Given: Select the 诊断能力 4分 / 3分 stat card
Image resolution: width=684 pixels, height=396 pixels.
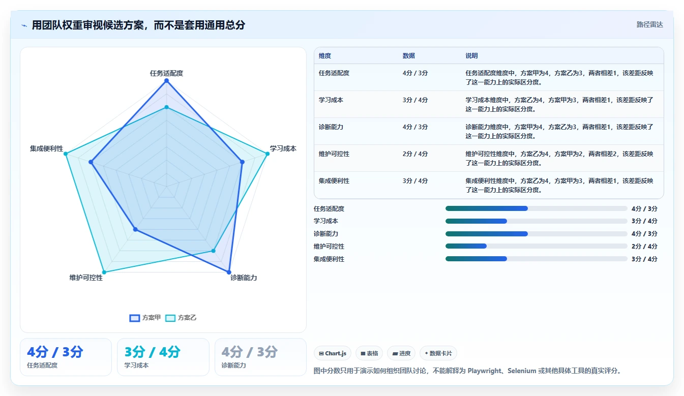Looking at the screenshot, I should click(x=260, y=357).
